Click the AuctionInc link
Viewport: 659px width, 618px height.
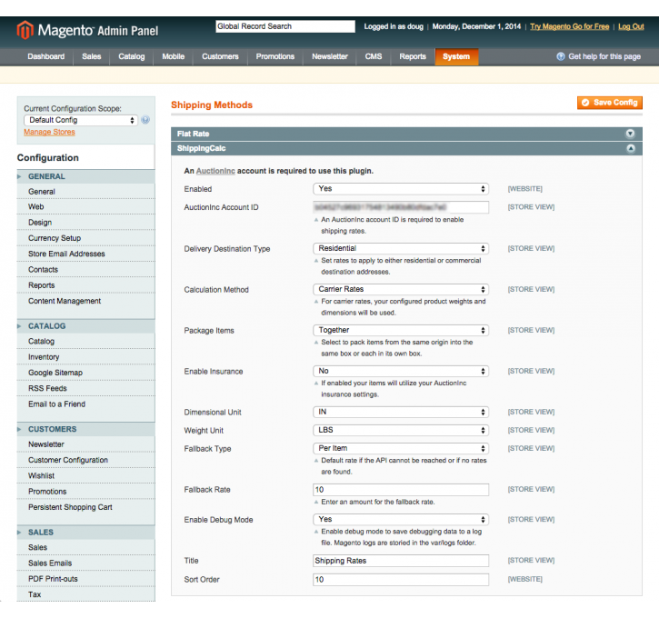215,171
